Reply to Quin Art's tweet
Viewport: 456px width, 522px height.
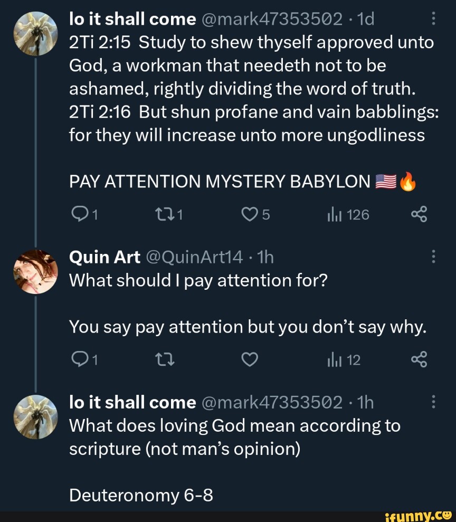[79, 360]
